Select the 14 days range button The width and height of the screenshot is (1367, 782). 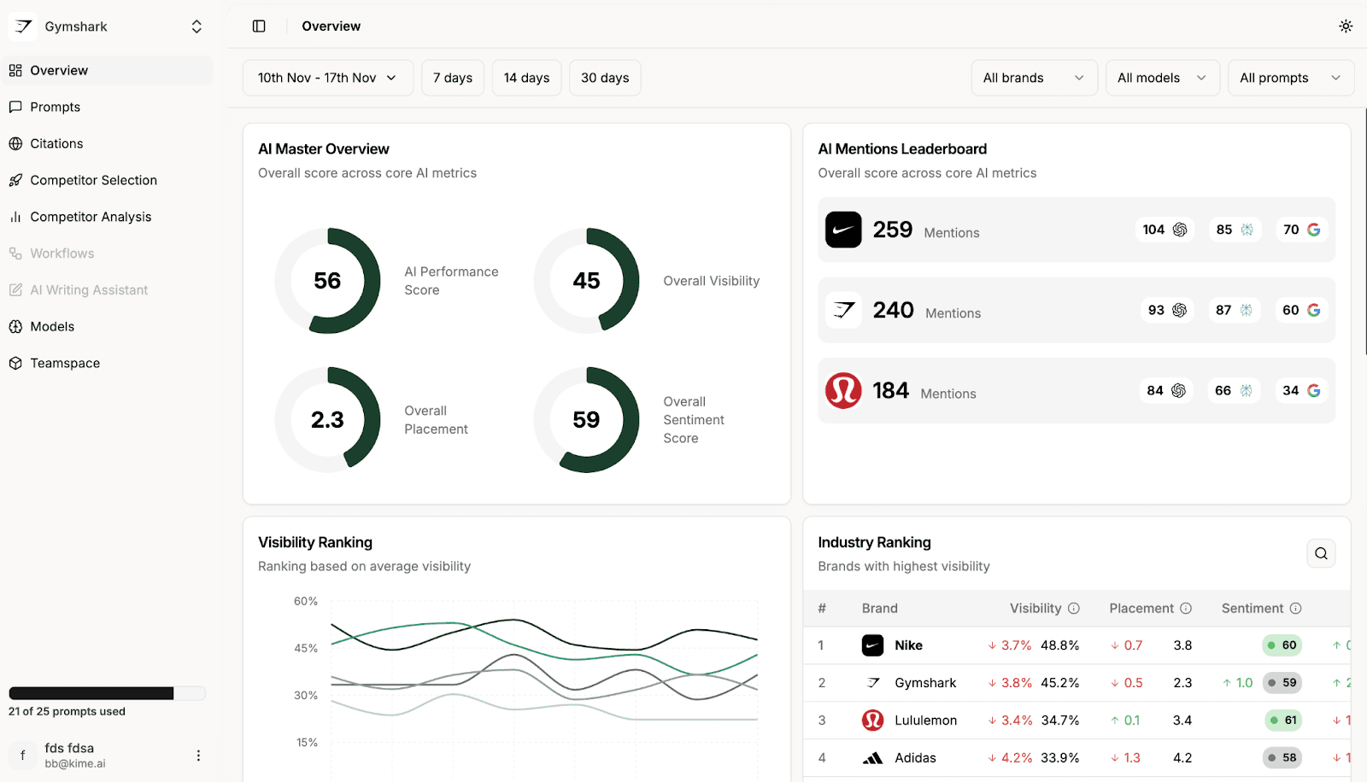pyautogui.click(x=527, y=78)
